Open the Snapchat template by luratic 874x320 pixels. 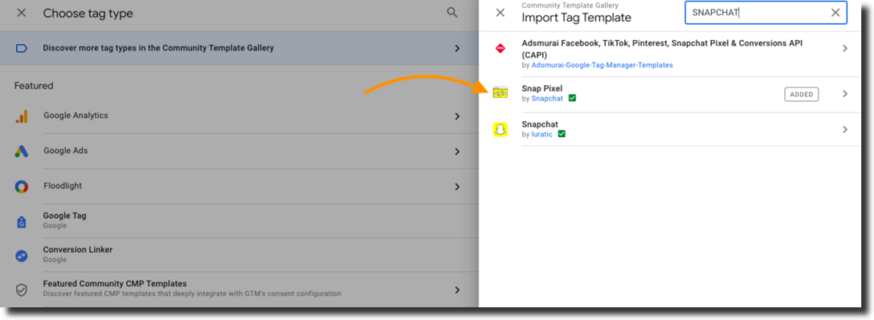point(671,129)
